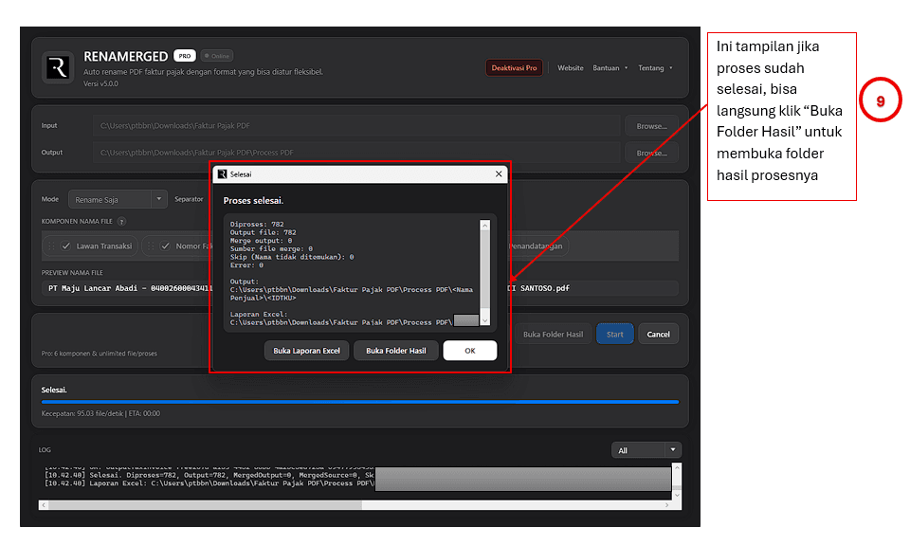Click the Output path field

click(356, 154)
